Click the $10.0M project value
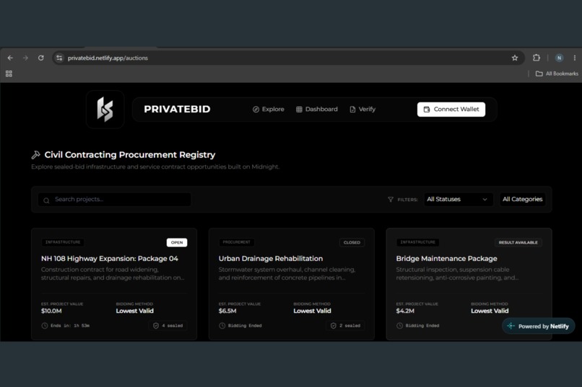Image resolution: width=582 pixels, height=387 pixels. 51,311
